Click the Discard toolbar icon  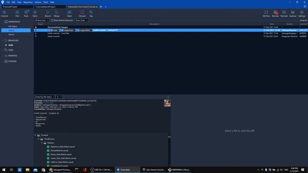click(x=82, y=13)
